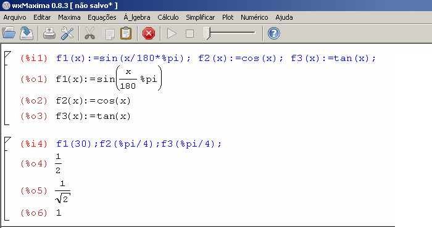Viewport: 432px width, 228px height.
Task: Open the Álgebra menu
Action: click(x=137, y=17)
